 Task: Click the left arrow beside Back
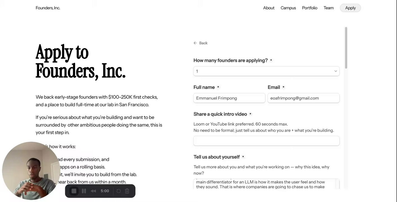(195, 43)
